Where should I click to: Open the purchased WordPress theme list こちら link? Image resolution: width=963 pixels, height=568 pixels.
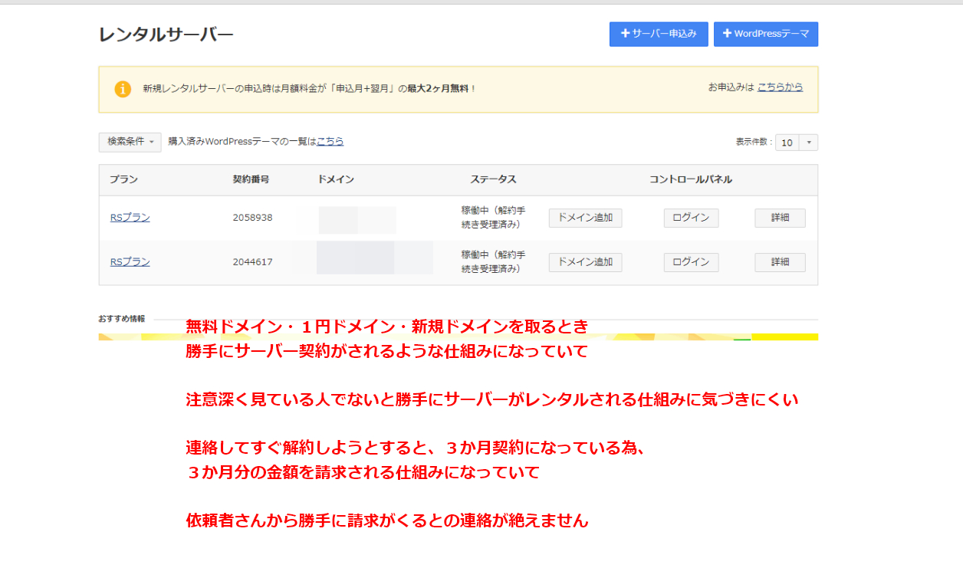coord(330,142)
